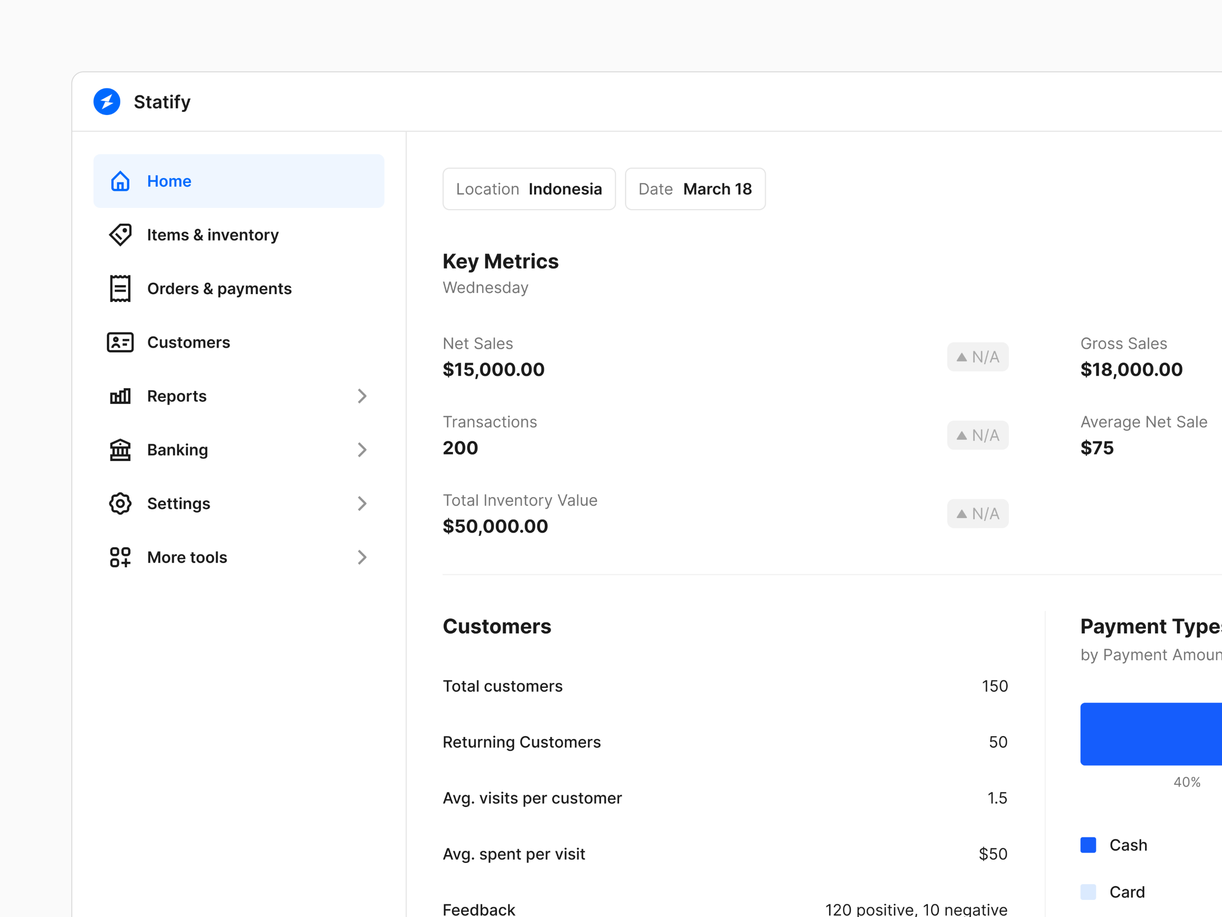Click the Net Sales label
This screenshot has width=1222, height=917.
(478, 344)
